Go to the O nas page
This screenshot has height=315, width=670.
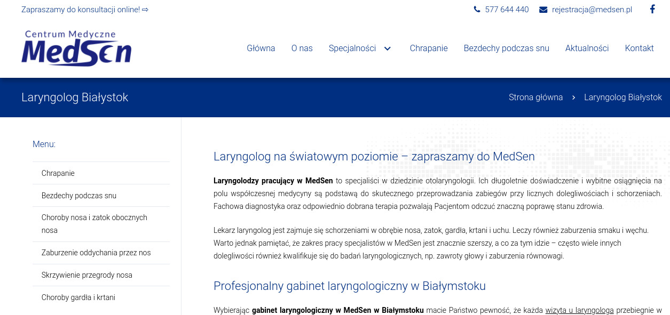302,48
